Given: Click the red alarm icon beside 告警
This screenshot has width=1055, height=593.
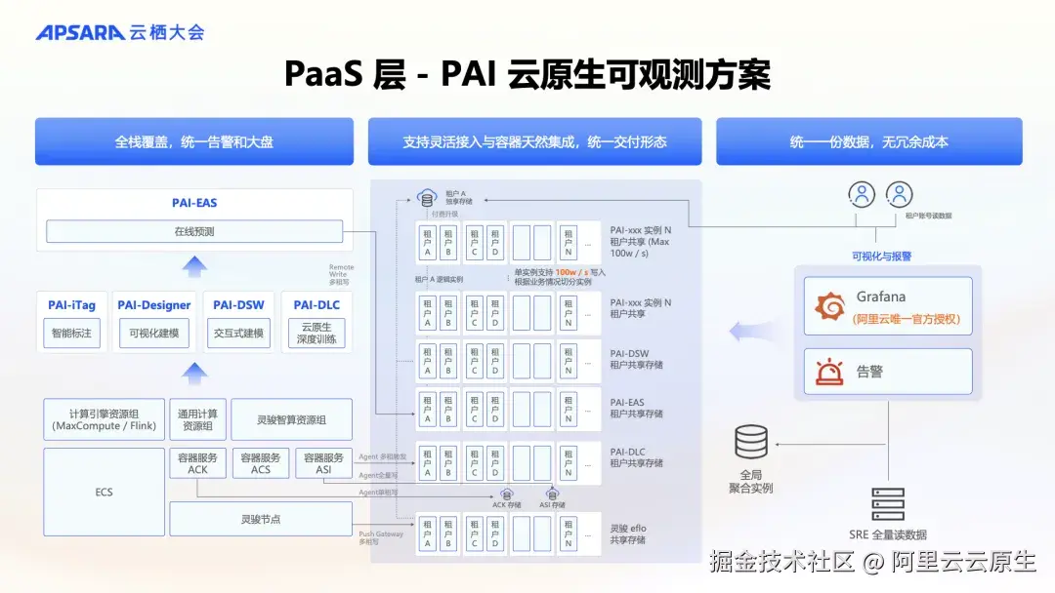Looking at the screenshot, I should click(x=828, y=370).
